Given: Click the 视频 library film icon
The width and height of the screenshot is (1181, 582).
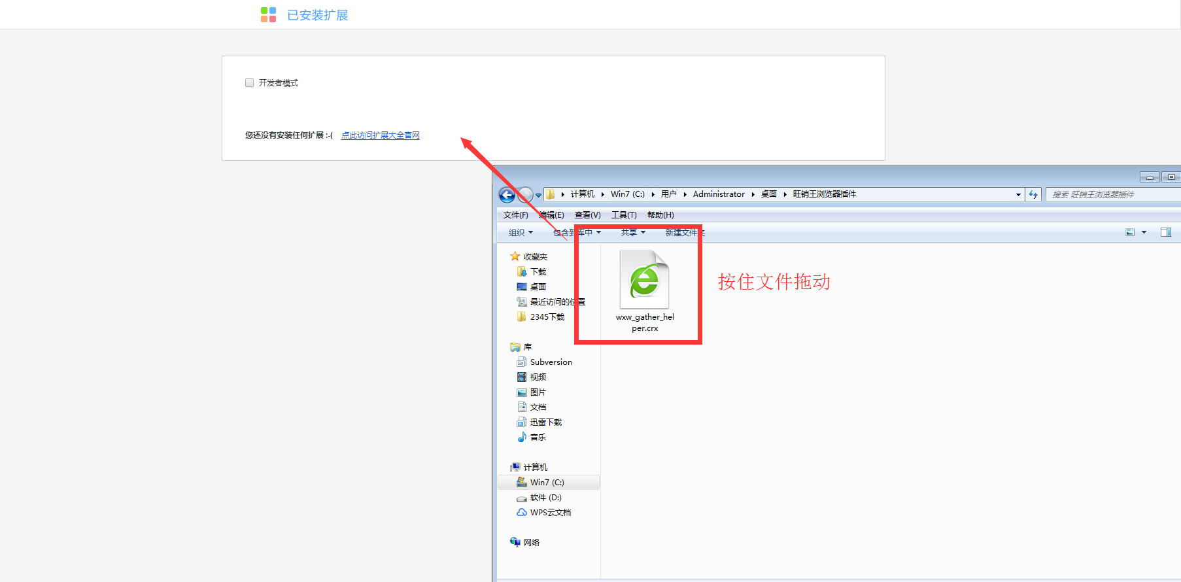Looking at the screenshot, I should tap(522, 377).
